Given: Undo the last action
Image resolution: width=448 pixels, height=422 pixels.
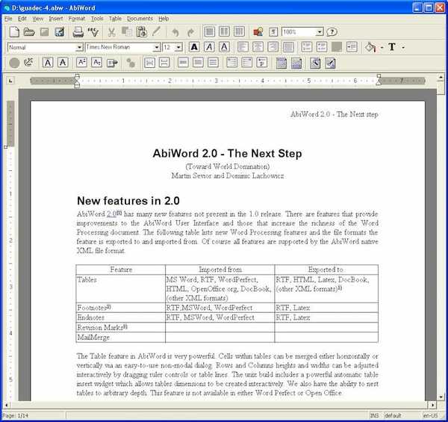Looking at the screenshot, I should (175, 33).
